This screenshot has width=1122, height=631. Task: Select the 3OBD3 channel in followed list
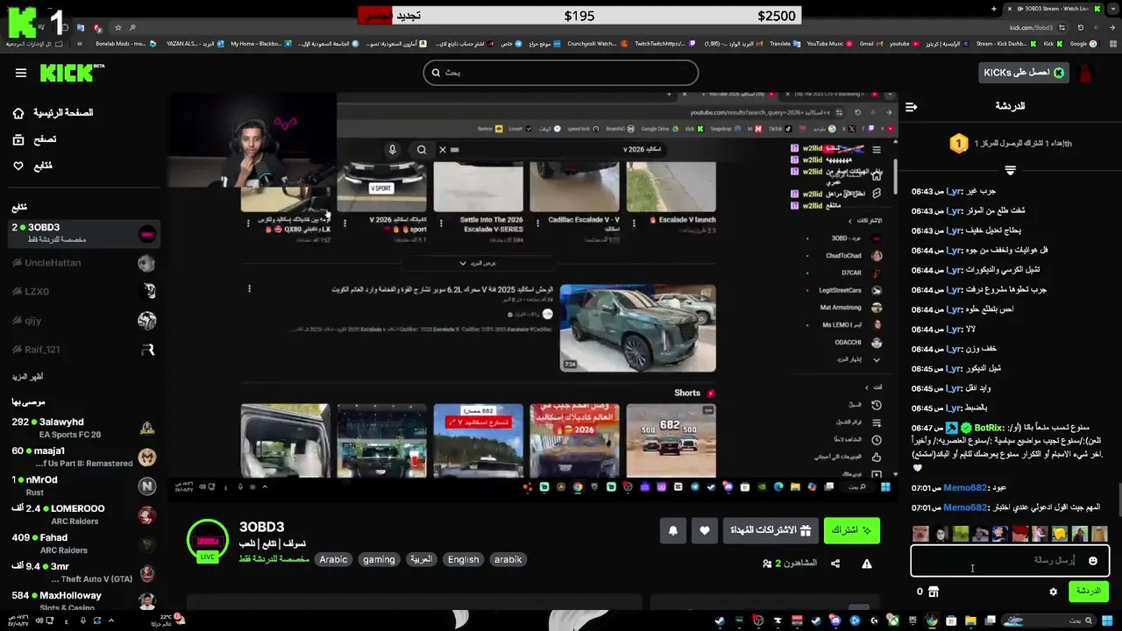(x=84, y=233)
